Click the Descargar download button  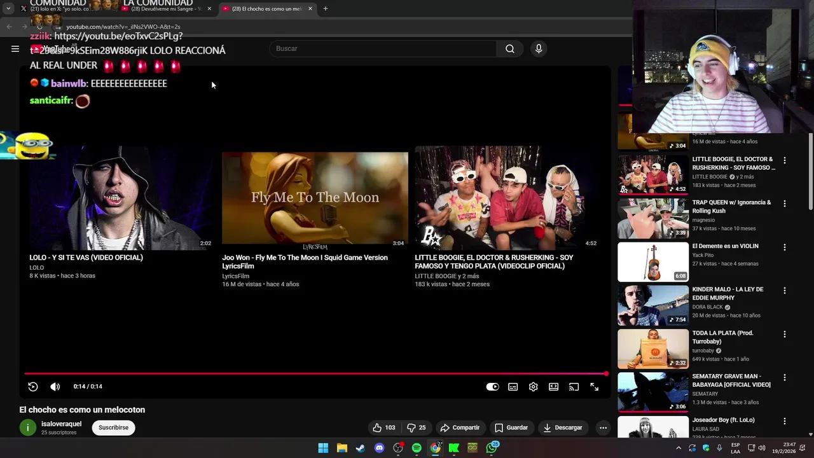563,427
